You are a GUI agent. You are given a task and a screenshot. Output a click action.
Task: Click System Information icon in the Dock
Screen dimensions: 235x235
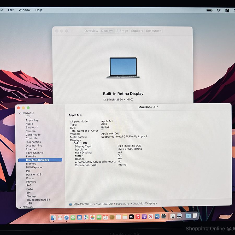(x=173, y=216)
